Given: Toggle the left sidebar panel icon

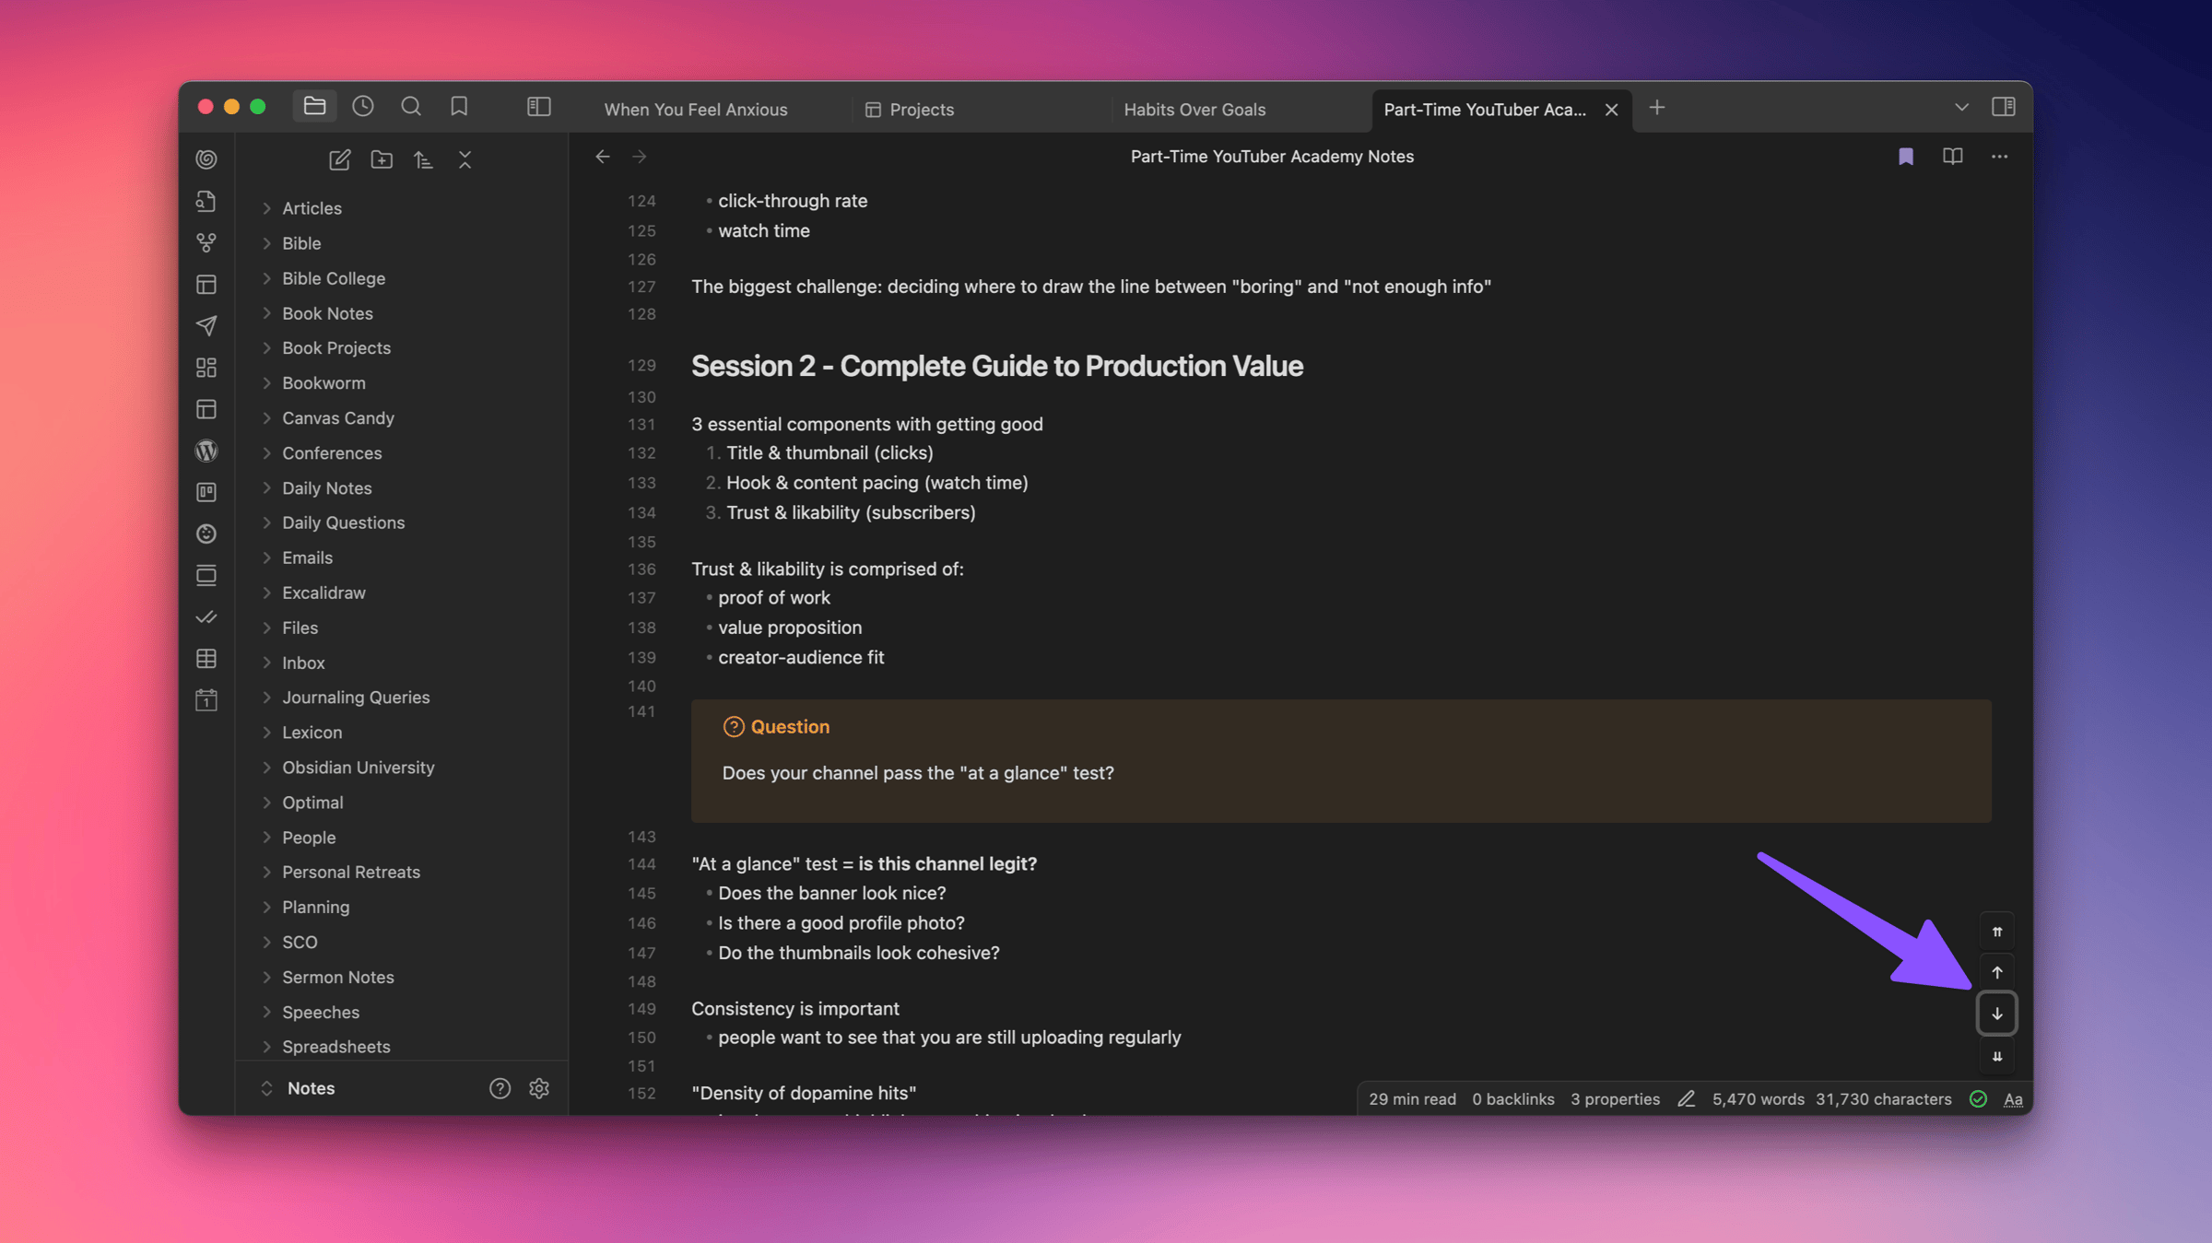Looking at the screenshot, I should click(539, 107).
